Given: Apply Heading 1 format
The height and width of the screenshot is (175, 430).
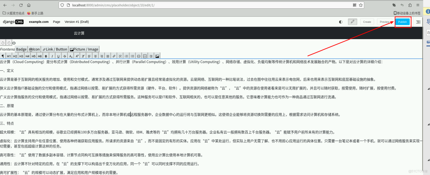Looking at the screenshot, I should [x=9, y=56].
